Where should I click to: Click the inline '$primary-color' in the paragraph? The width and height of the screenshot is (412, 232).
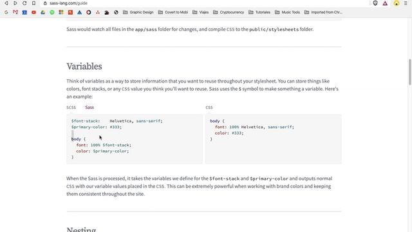(269, 179)
